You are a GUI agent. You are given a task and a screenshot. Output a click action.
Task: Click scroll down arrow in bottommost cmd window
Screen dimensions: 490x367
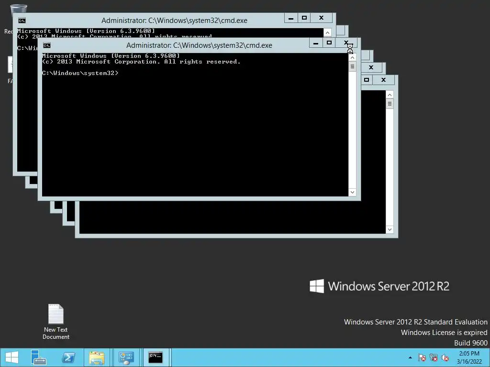click(x=390, y=229)
